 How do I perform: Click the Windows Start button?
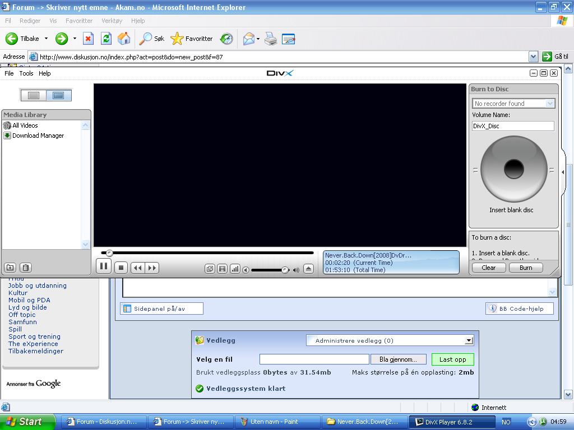point(27,422)
